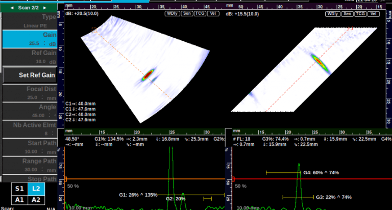Click the TCG indicator on the right linear view
392x210 pixels.
pyautogui.click(x=360, y=14)
